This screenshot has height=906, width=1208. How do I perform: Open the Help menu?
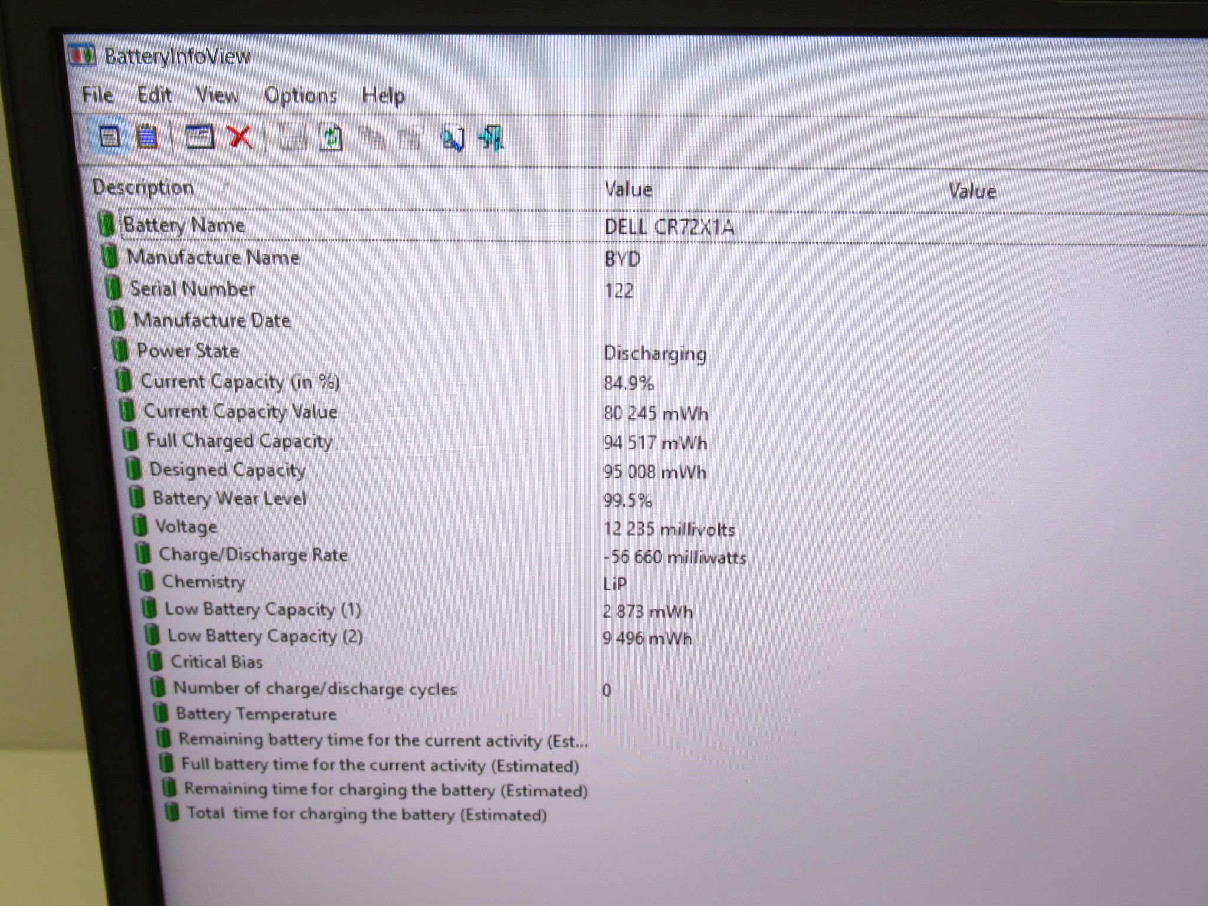pyautogui.click(x=383, y=96)
